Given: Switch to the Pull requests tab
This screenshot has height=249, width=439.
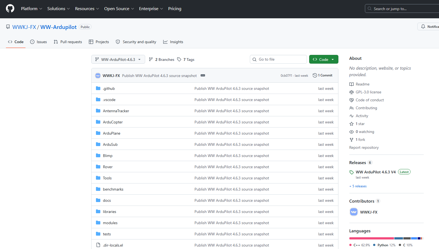Looking at the screenshot, I should [68, 42].
